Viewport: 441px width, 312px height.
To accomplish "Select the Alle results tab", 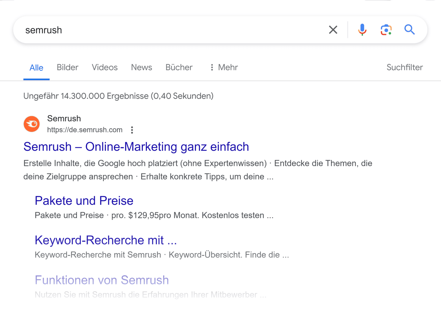I will (36, 68).
